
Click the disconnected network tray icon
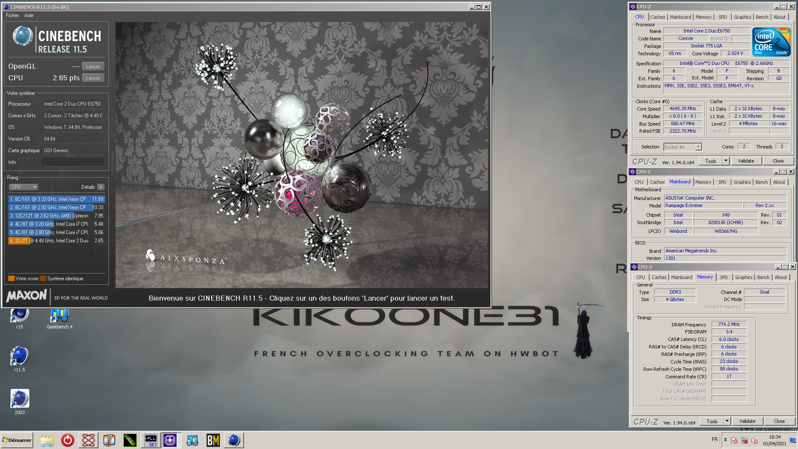coord(744,440)
